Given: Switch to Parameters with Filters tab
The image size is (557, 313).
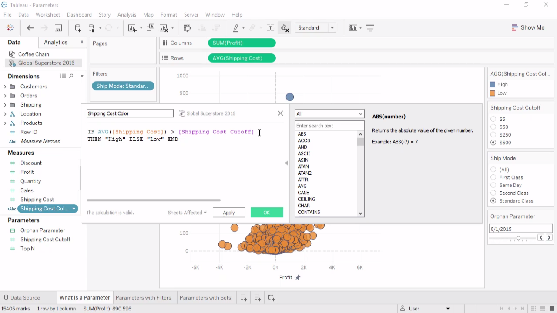Looking at the screenshot, I should point(143,298).
